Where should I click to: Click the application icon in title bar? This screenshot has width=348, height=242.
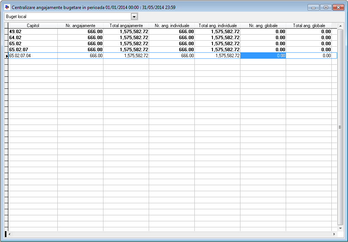tap(7, 7)
